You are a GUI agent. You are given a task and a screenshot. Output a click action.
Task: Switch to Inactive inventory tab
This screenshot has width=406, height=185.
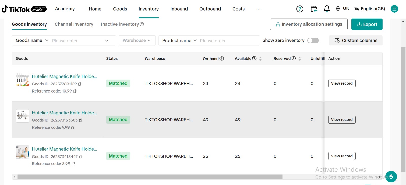point(120,24)
